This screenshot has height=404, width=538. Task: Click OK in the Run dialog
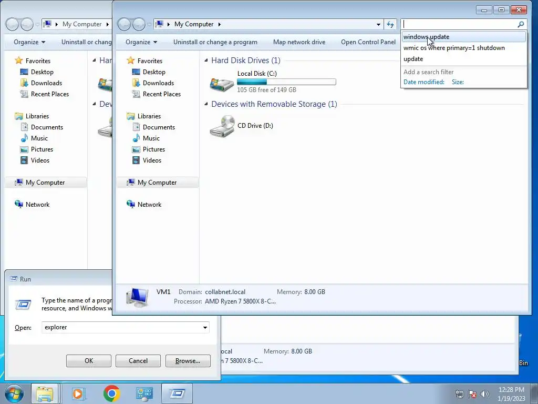88,361
